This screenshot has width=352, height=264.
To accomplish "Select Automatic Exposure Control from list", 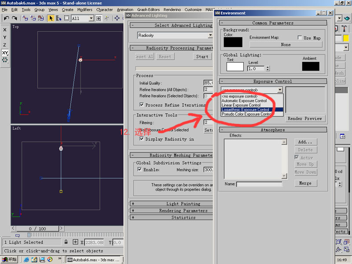I will click(252, 101).
